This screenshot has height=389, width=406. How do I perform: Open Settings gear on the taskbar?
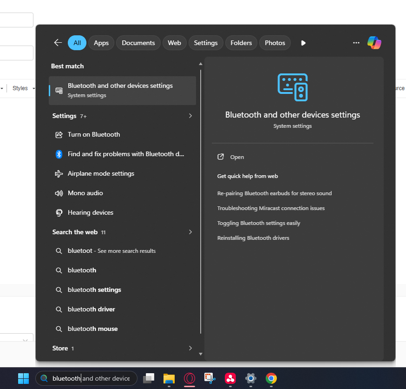[x=251, y=378]
